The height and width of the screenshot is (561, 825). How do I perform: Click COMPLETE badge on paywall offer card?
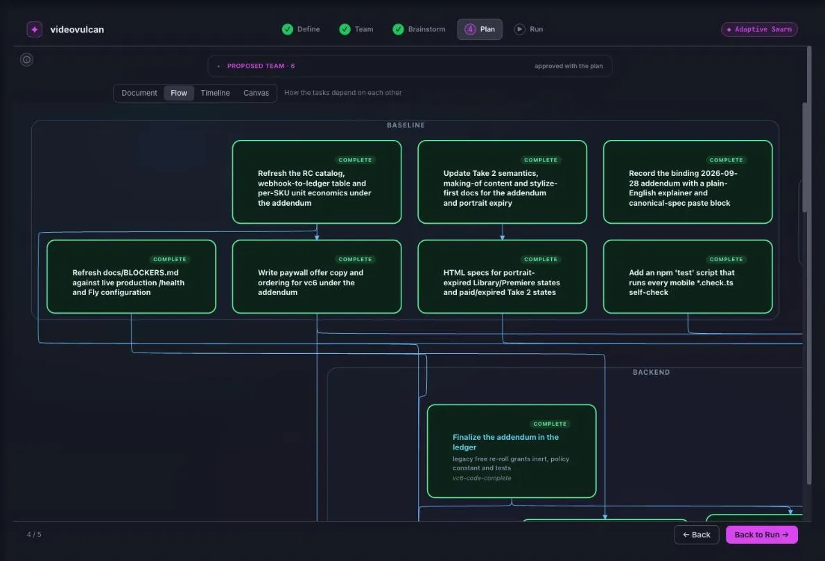[355, 259]
